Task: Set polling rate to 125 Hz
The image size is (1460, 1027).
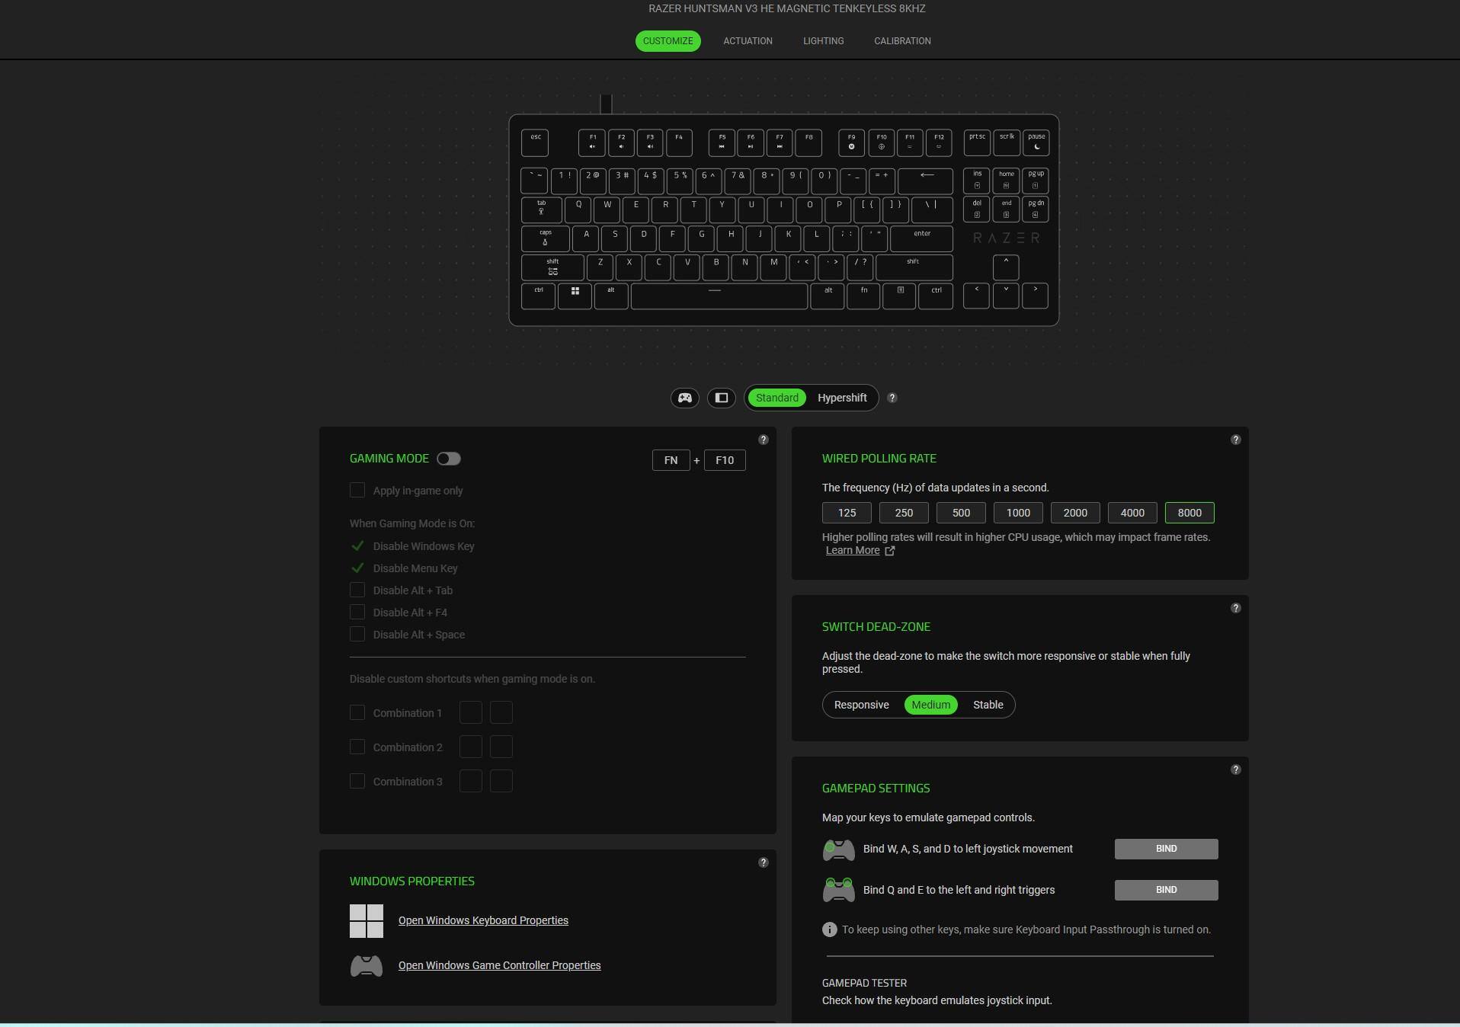Action: [x=847, y=513]
